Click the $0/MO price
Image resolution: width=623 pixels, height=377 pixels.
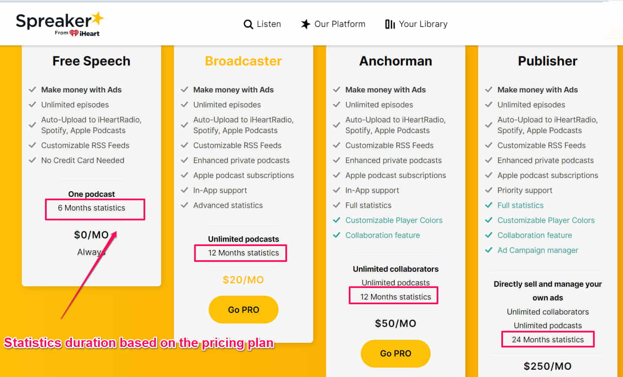(x=91, y=235)
